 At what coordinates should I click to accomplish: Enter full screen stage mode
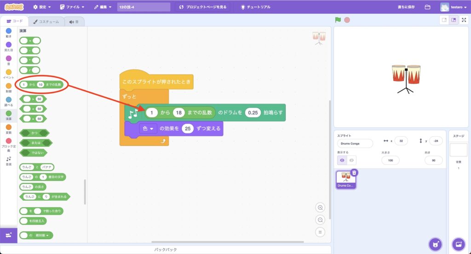[x=464, y=20]
